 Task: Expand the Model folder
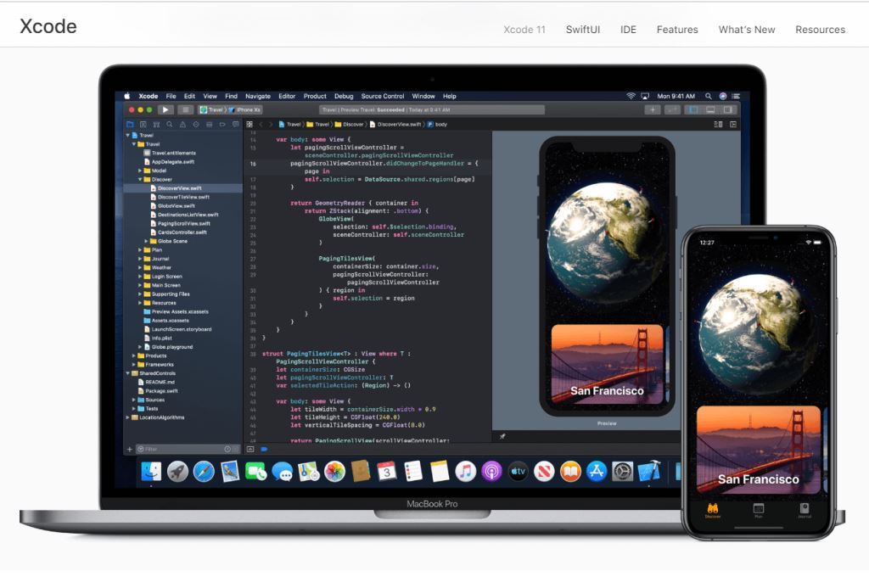[140, 171]
